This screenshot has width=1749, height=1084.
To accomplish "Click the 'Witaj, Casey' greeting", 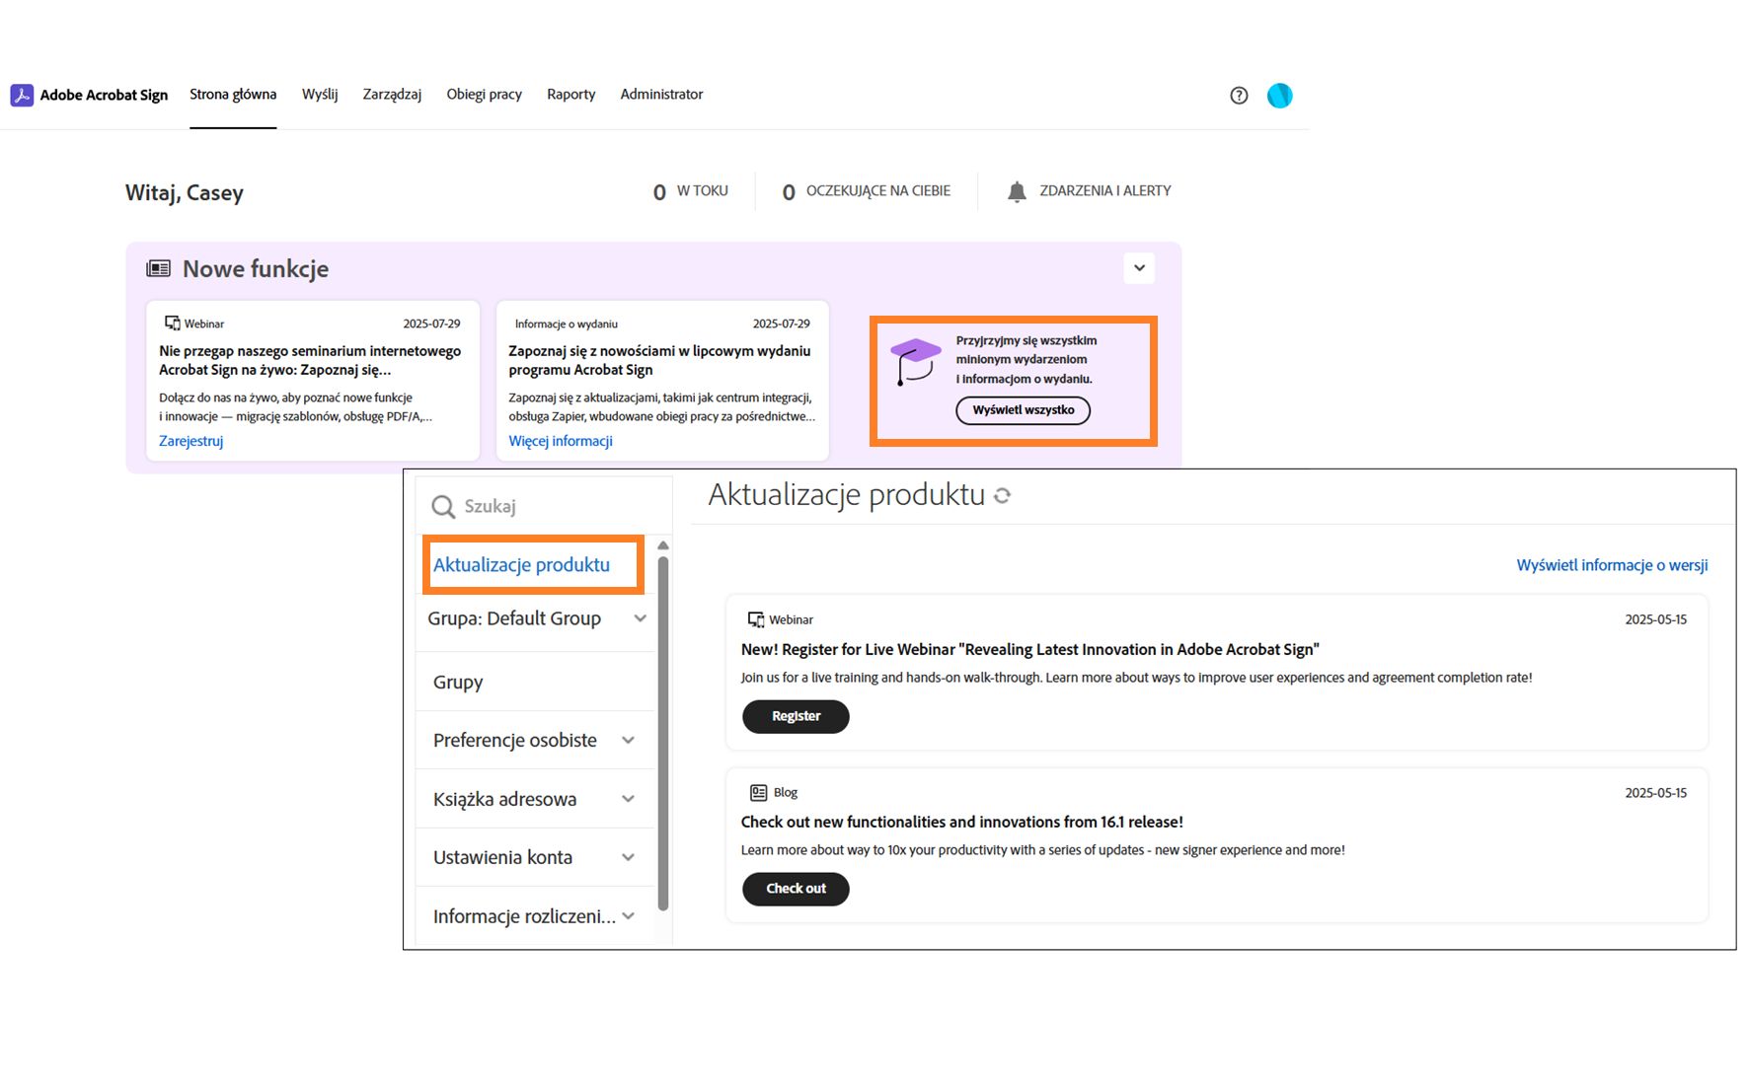I will (185, 192).
